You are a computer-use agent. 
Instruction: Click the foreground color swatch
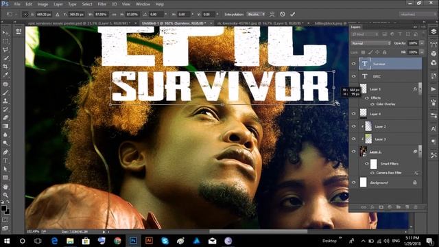(x=3, y=209)
